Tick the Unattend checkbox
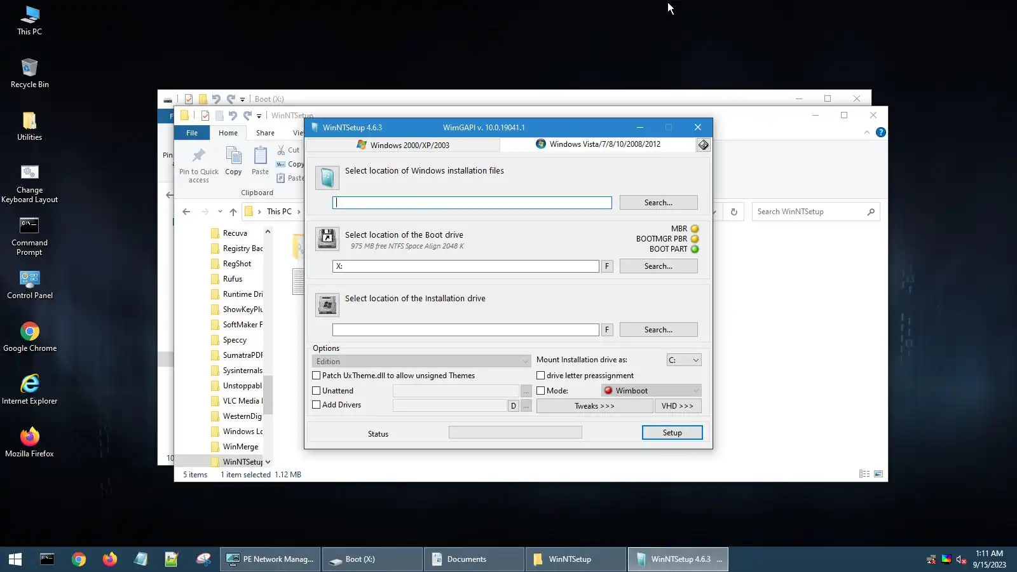Viewport: 1017px width, 572px height. (316, 391)
